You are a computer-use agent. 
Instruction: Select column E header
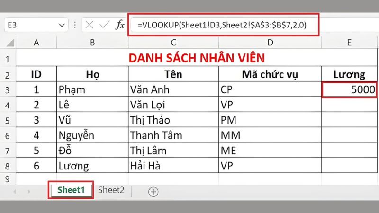[x=349, y=43]
